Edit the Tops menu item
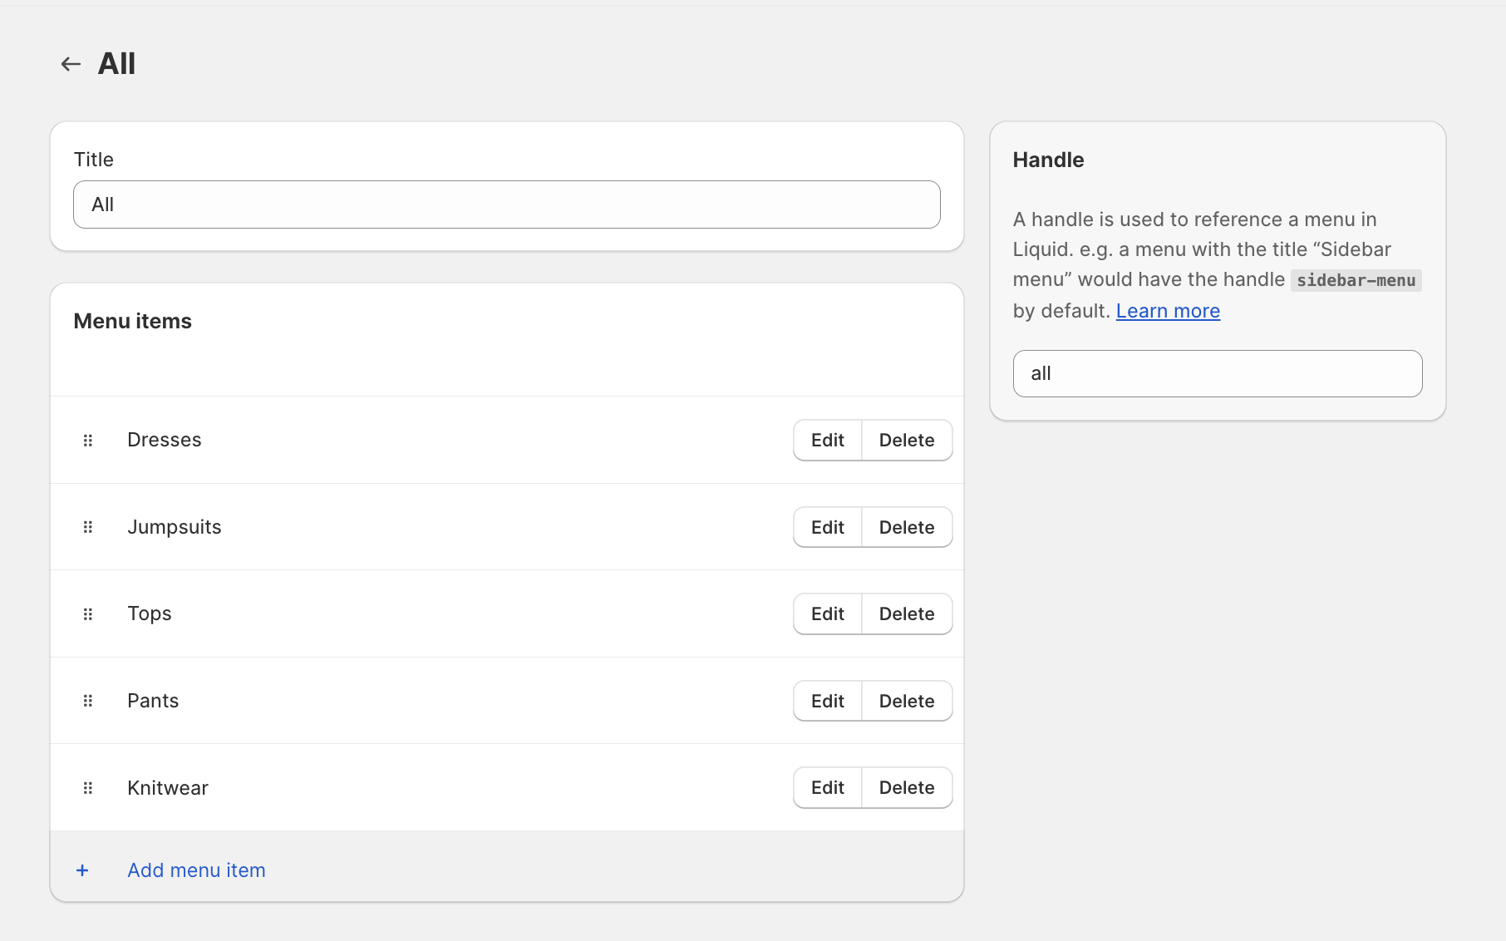1506x941 pixels. (826, 613)
